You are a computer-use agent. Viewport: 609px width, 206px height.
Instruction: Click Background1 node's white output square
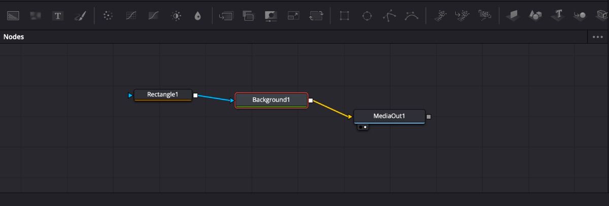click(x=311, y=100)
